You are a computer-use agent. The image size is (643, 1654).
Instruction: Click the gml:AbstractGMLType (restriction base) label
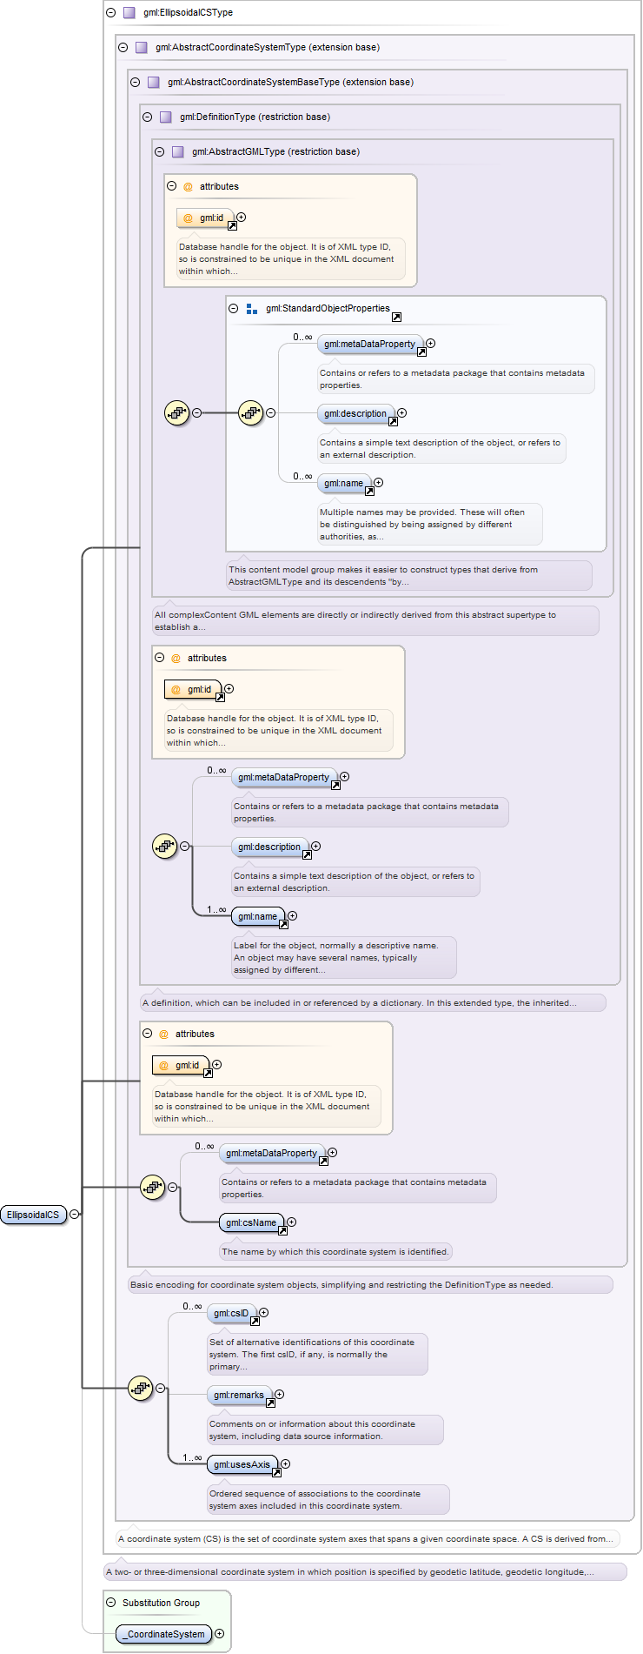click(275, 152)
